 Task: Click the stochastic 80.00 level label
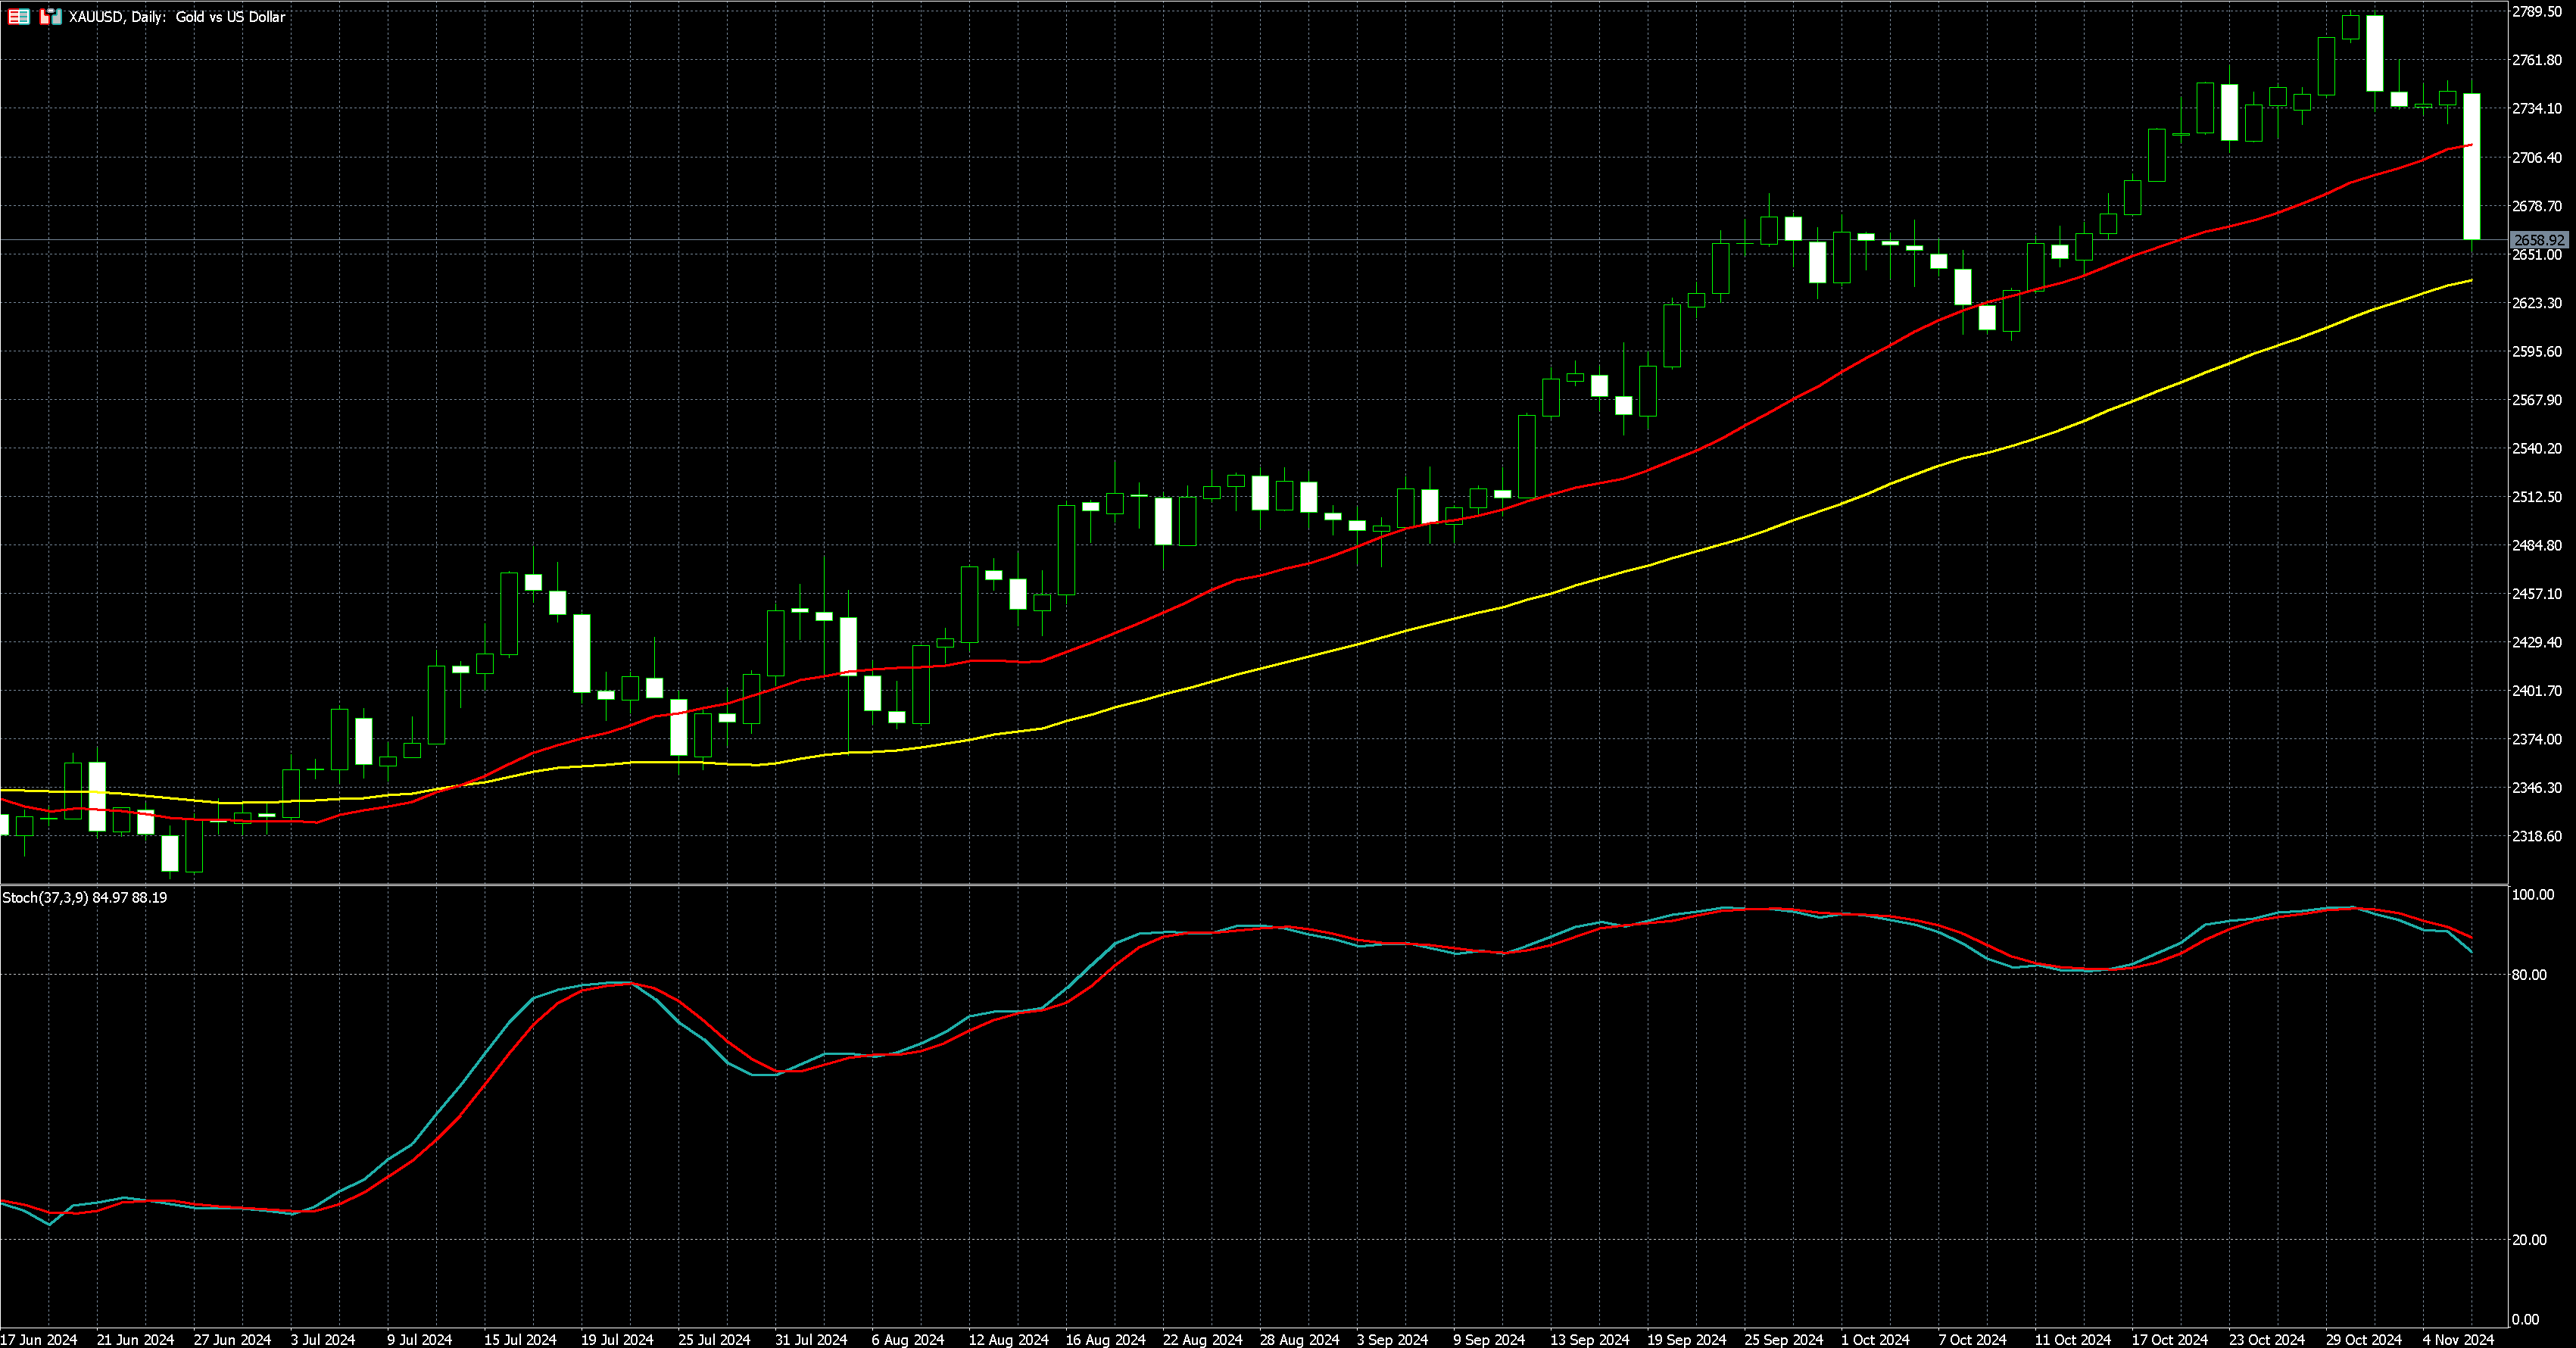(x=2529, y=975)
